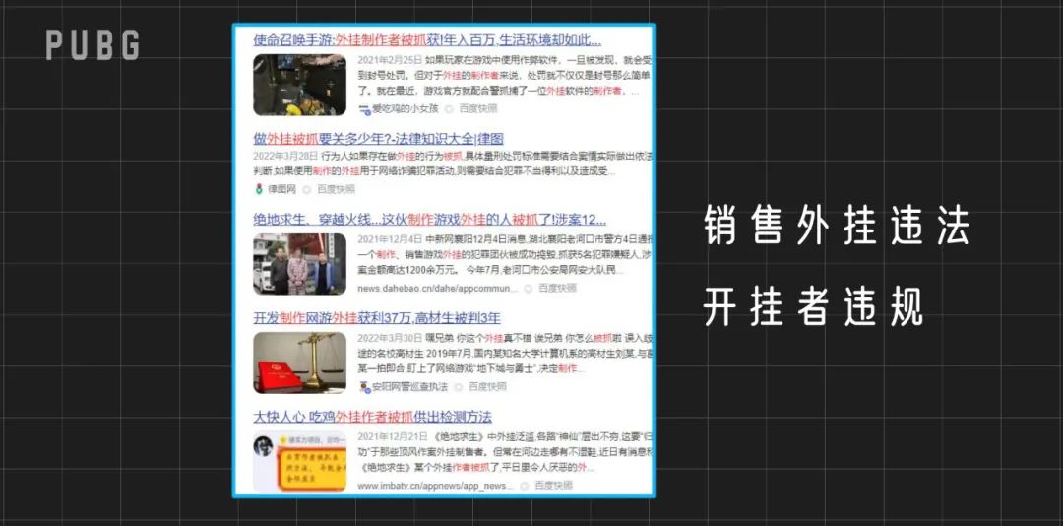Click the thumbnail showing three arrested suspects
The height and width of the screenshot is (526, 1063).
[299, 264]
